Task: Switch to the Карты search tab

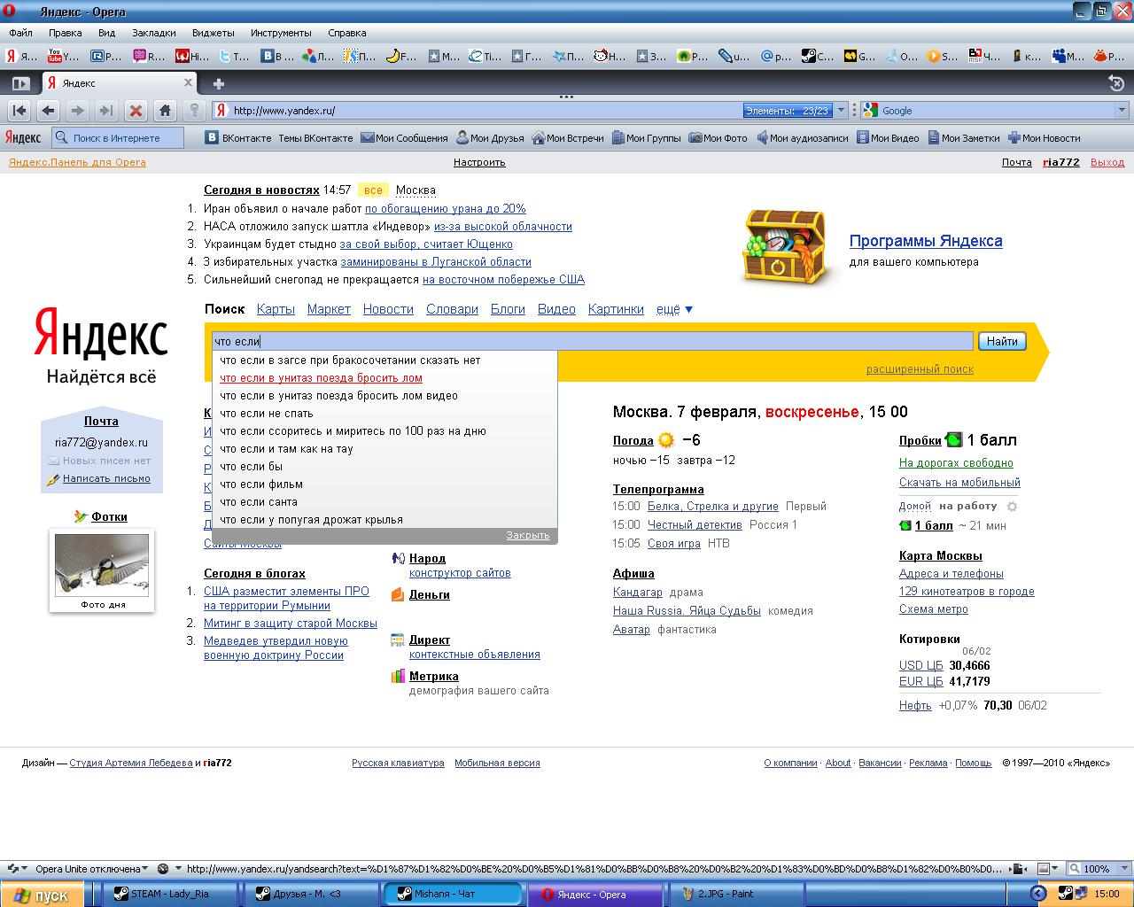Action: [x=276, y=309]
